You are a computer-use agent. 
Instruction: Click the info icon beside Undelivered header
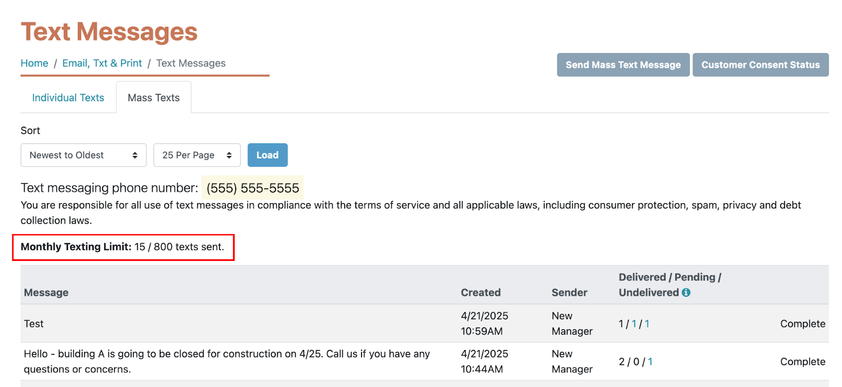pyautogui.click(x=686, y=292)
